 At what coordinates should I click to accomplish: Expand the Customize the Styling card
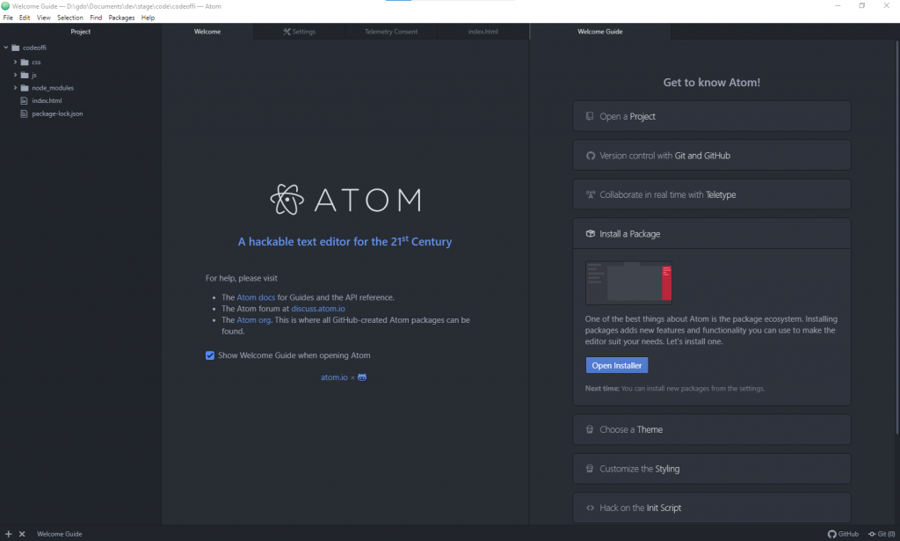pyautogui.click(x=712, y=469)
